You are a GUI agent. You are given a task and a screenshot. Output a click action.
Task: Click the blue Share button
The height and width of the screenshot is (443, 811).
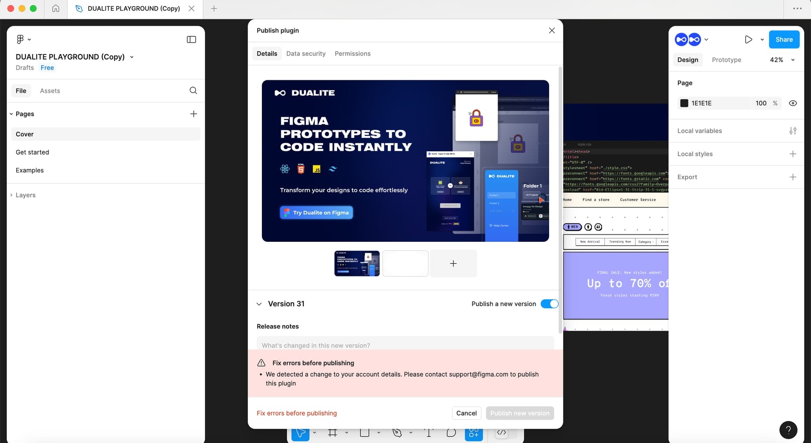(784, 39)
